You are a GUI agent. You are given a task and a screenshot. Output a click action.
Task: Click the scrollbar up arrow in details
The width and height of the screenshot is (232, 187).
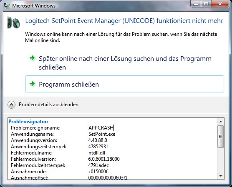[221, 122]
